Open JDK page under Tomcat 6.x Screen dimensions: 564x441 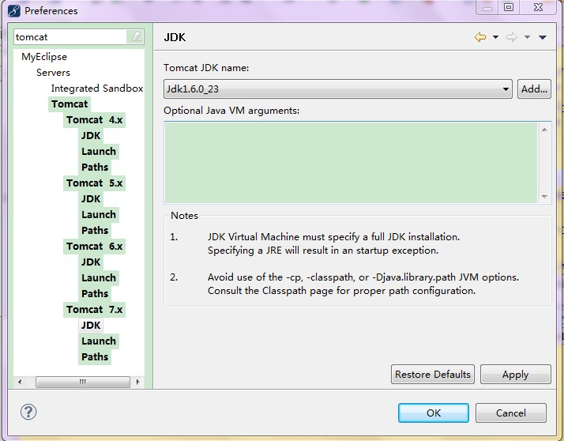[91, 262]
